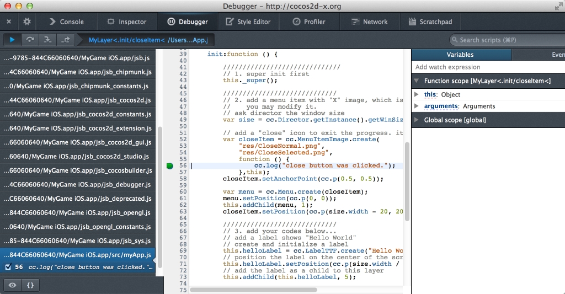565x294 pixels.
Task: Select the jsb_cocos2d_extension.js source file
Action: click(77, 128)
